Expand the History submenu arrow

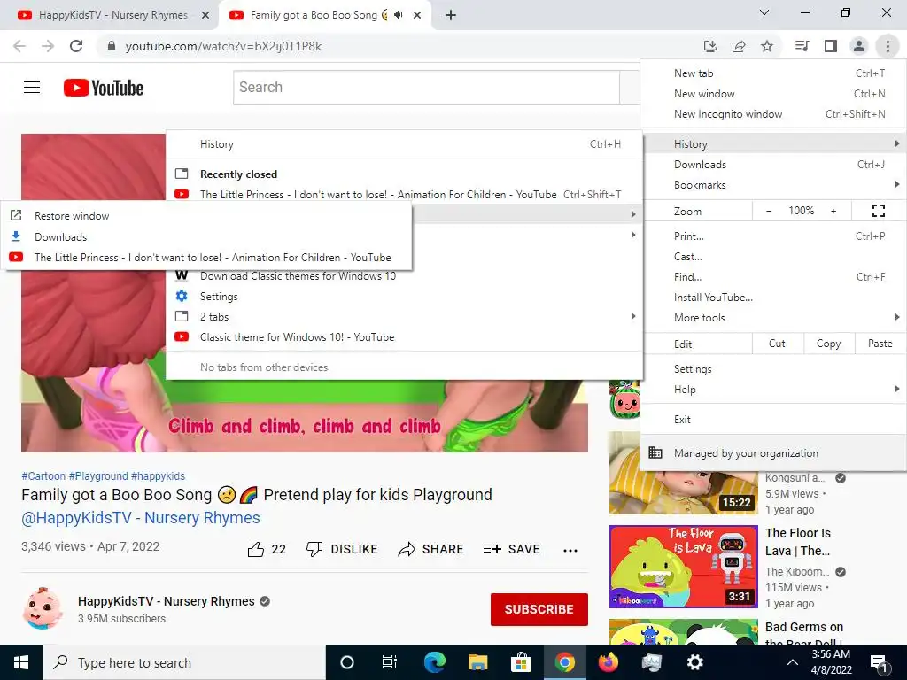896,143
